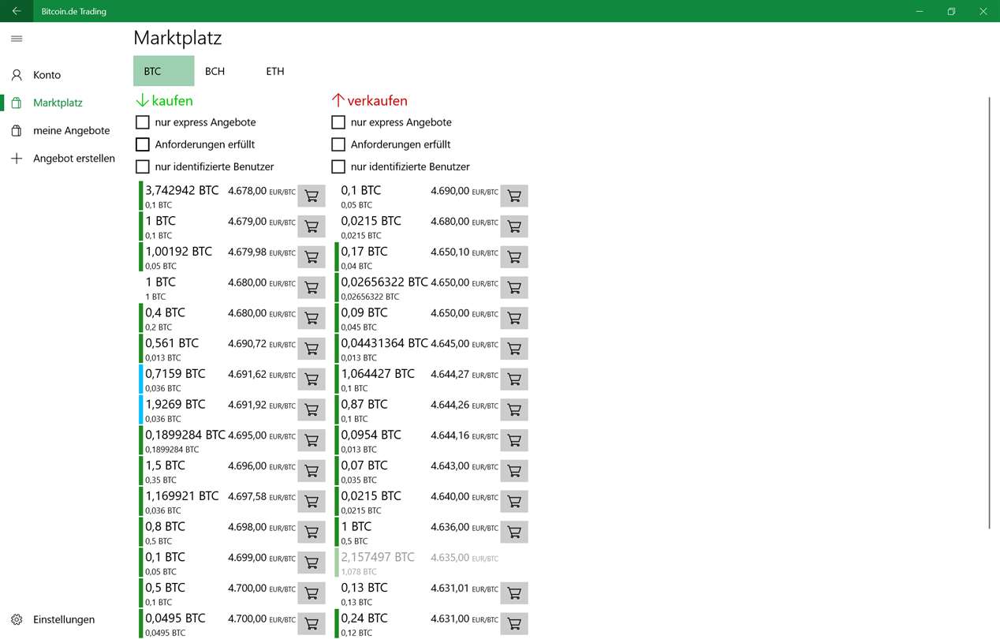Click cart for 0,02656322 BTC sell offer

tap(514, 287)
